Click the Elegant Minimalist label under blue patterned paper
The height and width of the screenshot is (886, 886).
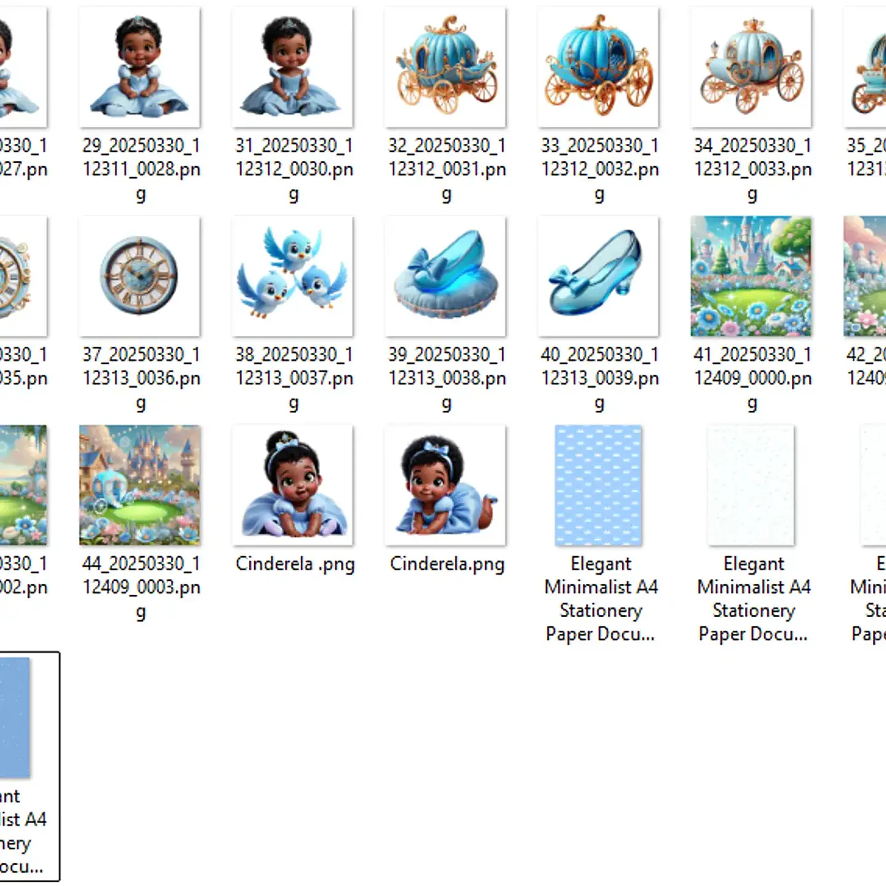coord(601,599)
